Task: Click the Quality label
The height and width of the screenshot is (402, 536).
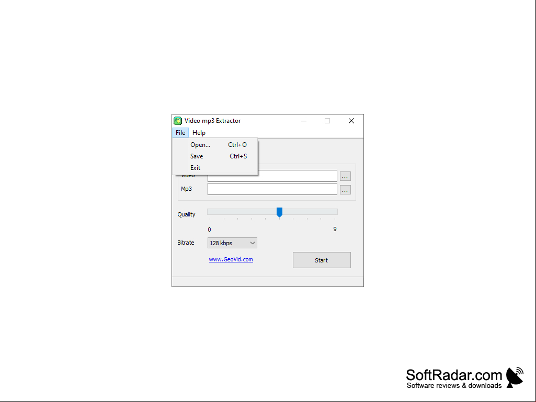Action: (186, 214)
